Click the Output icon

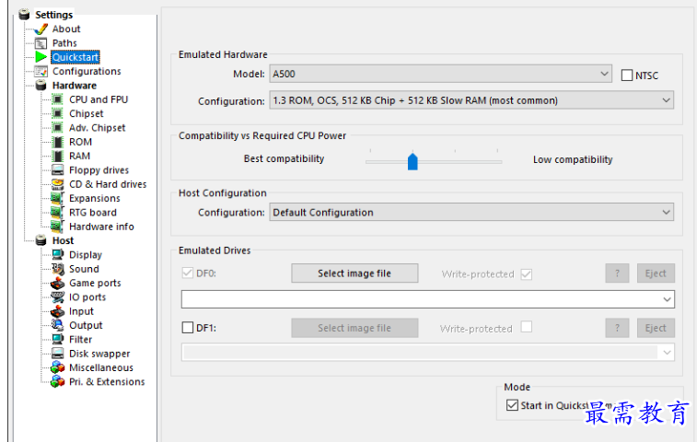(x=57, y=325)
